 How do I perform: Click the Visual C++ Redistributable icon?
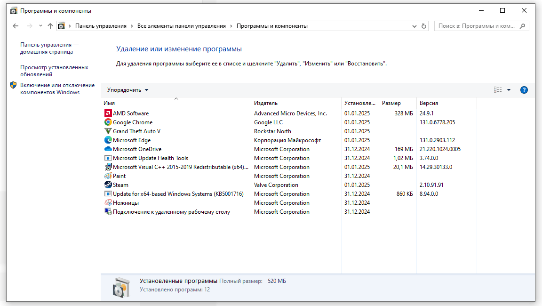(108, 167)
